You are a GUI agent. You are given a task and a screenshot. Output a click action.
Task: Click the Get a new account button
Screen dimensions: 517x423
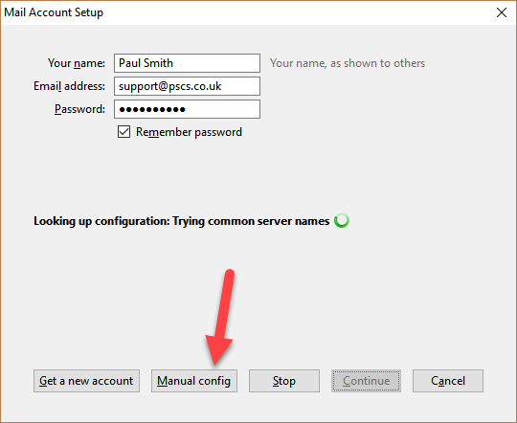click(86, 381)
